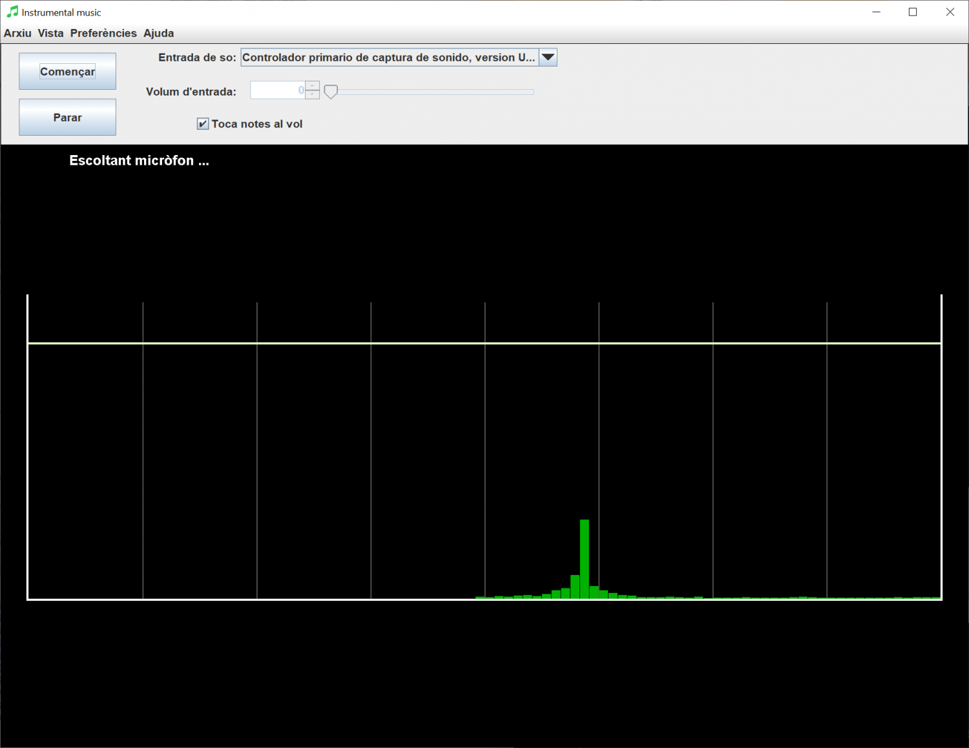
Task: Minimize the Instrumental music window
Action: [x=877, y=12]
